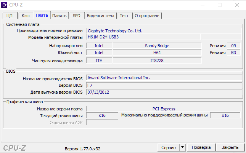The width and height of the screenshot is (246, 153).
Task: Click the Sandy Bridge chipset value
Action: click(x=157, y=46)
